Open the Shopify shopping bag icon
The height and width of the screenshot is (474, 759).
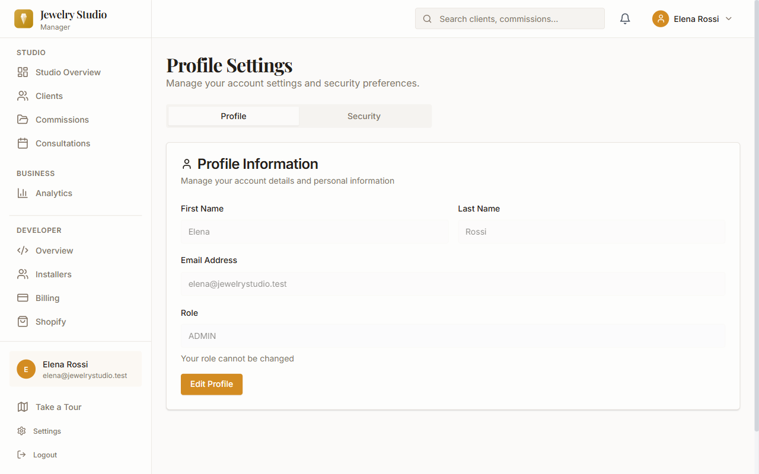coord(23,322)
